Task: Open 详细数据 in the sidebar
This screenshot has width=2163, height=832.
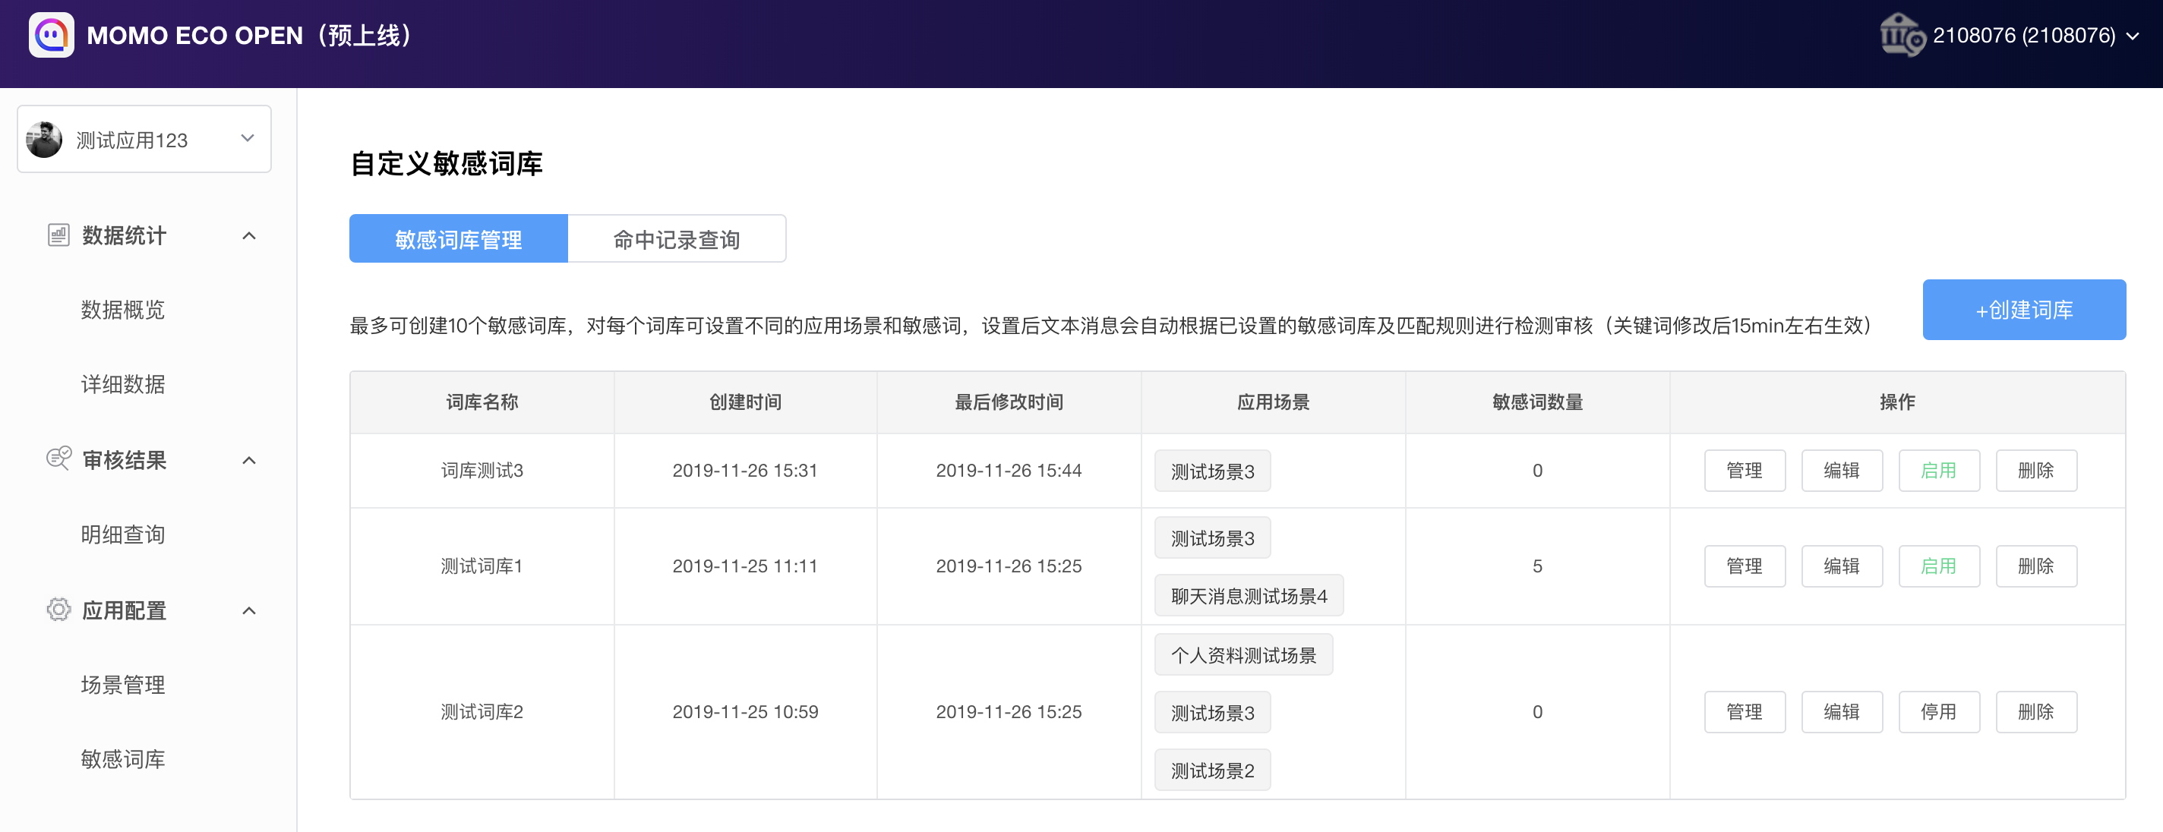Action: pos(122,385)
